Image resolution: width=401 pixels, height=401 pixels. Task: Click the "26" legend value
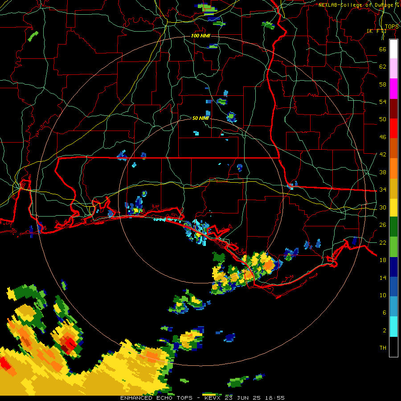tap(383, 225)
